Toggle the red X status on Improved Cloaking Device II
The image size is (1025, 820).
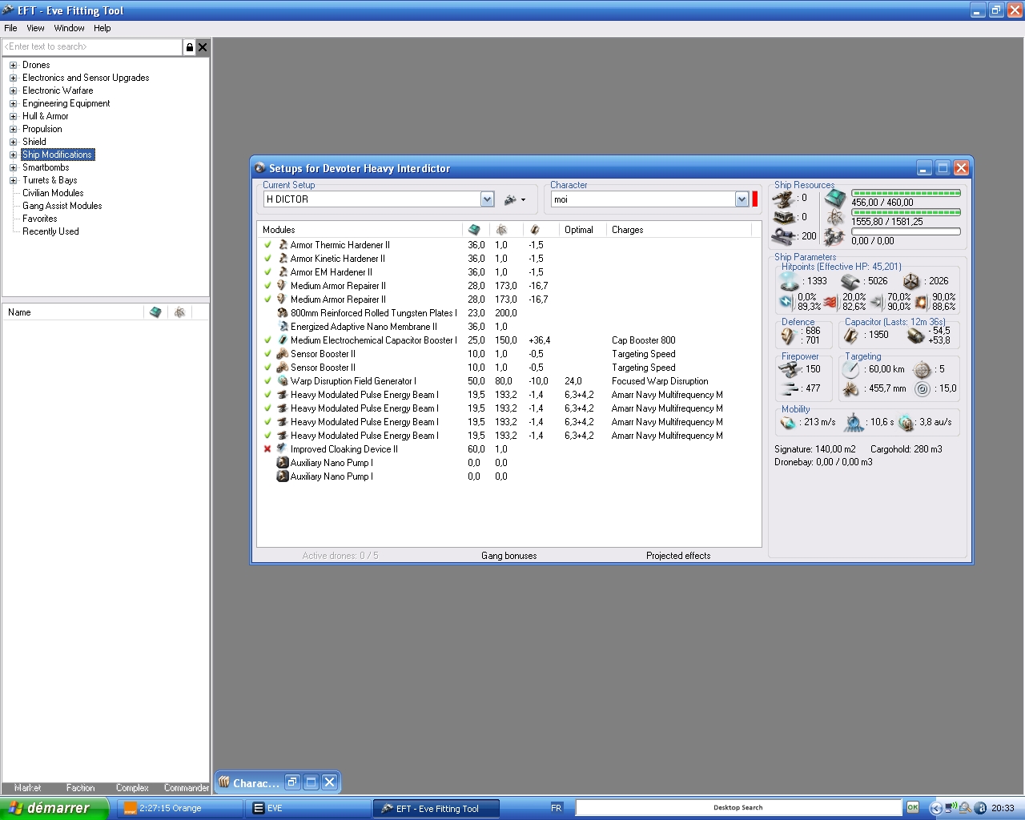267,449
